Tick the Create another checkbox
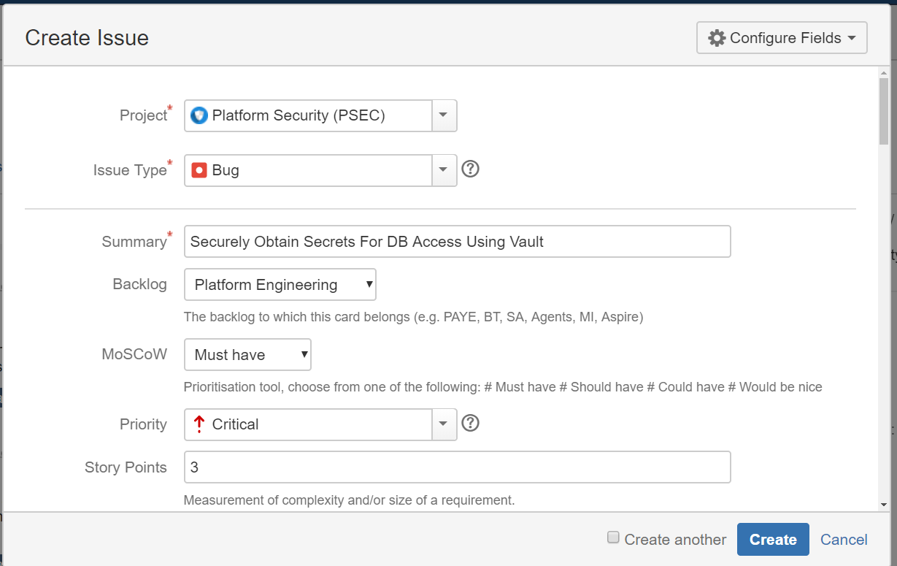 (x=613, y=538)
